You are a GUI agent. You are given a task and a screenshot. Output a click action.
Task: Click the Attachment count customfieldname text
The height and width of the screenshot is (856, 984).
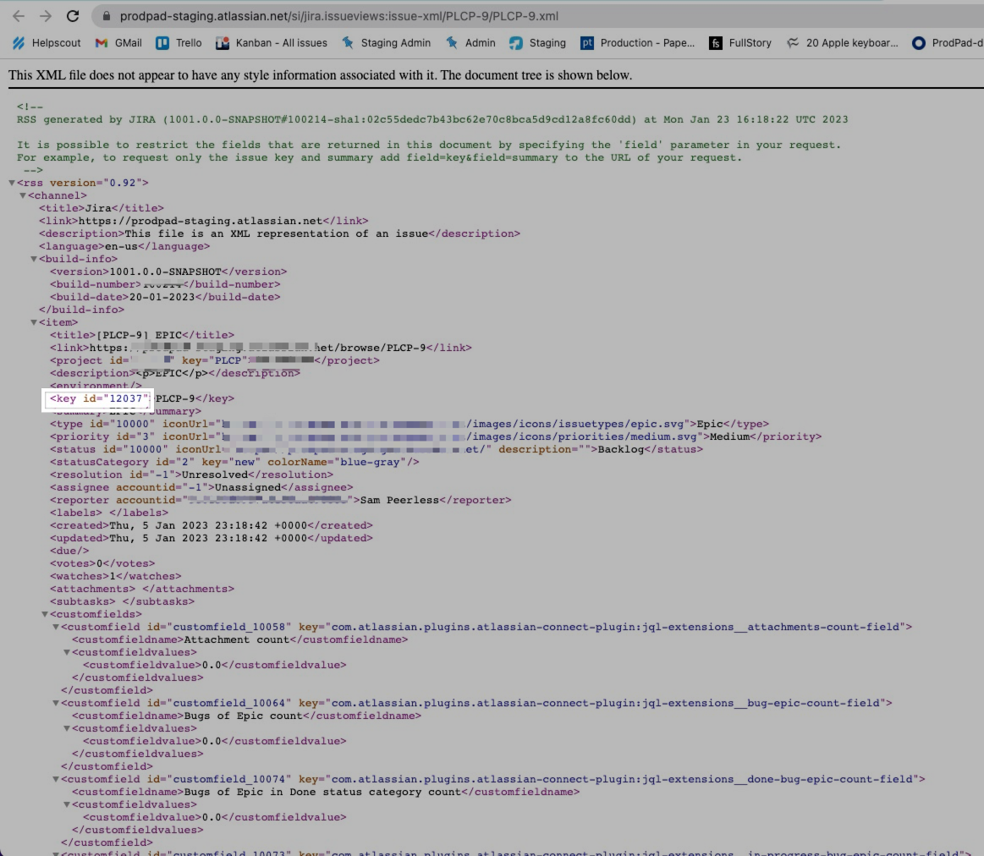[237, 639]
